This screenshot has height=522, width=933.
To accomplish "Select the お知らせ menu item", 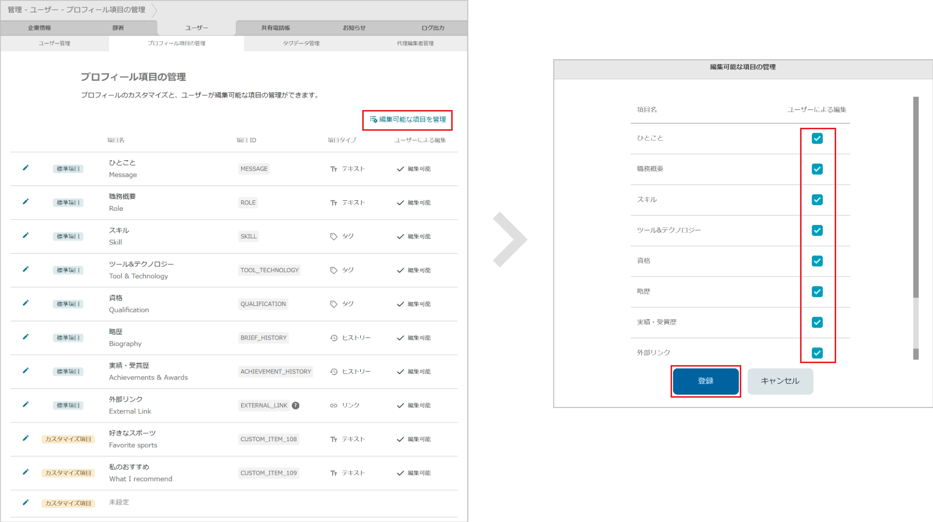I will (x=354, y=28).
